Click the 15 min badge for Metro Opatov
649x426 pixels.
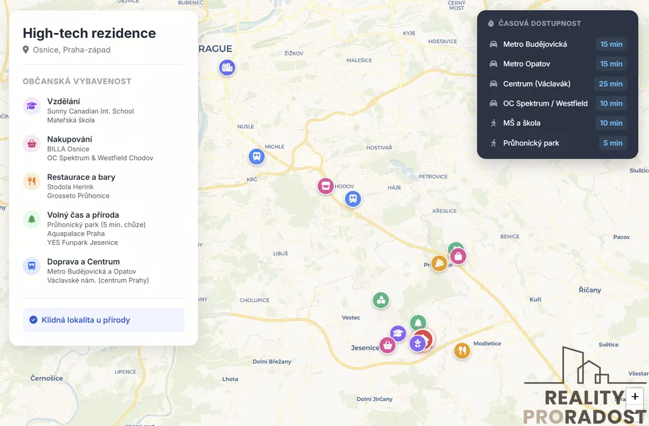click(x=612, y=64)
